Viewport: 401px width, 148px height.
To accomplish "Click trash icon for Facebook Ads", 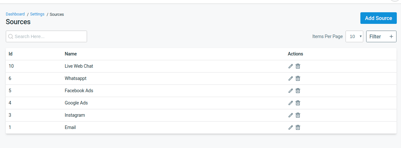I will [x=298, y=91].
